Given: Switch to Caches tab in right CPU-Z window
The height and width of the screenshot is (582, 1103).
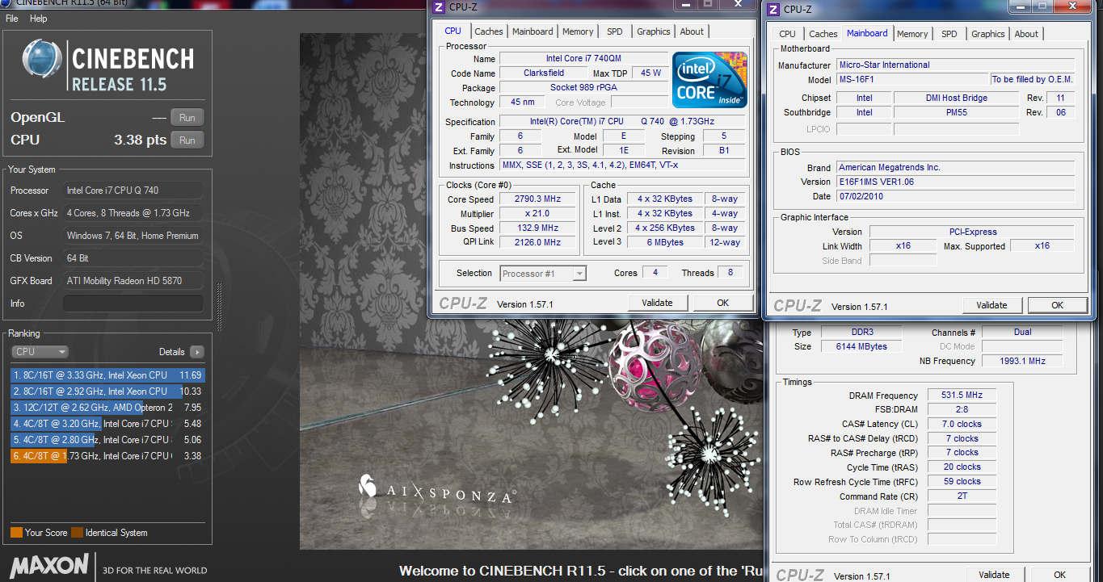Looking at the screenshot, I should [823, 34].
